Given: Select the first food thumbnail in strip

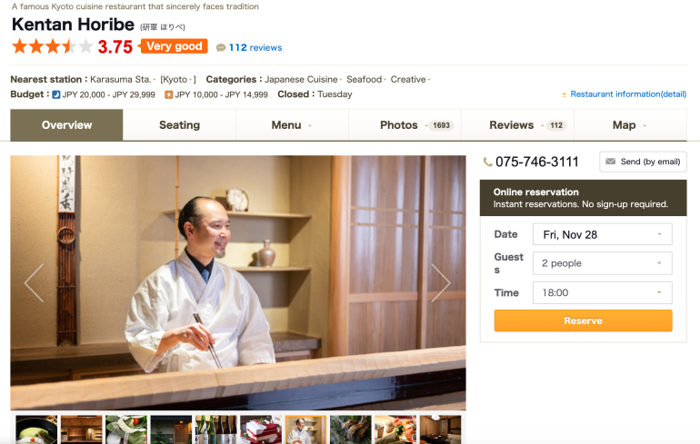Looking at the screenshot, I should click(x=36, y=429).
